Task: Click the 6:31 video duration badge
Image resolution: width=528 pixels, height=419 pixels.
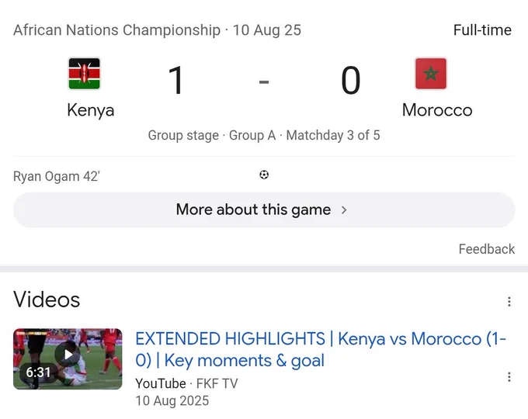Action: pos(38,372)
